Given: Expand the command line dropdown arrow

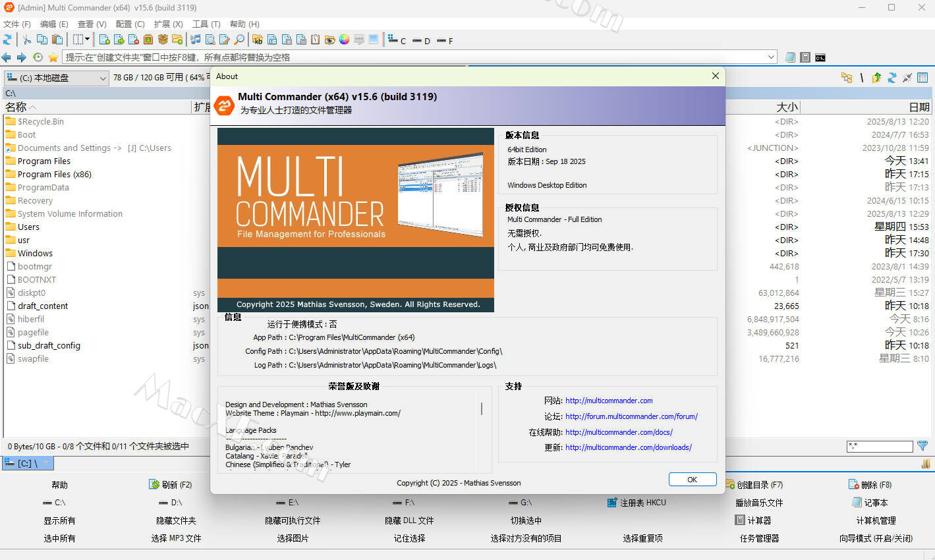Looking at the screenshot, I should [x=771, y=57].
